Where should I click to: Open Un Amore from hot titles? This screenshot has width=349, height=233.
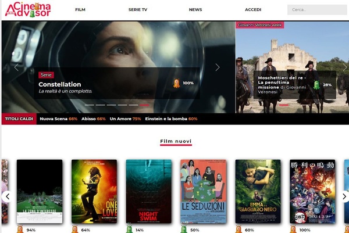click(125, 119)
